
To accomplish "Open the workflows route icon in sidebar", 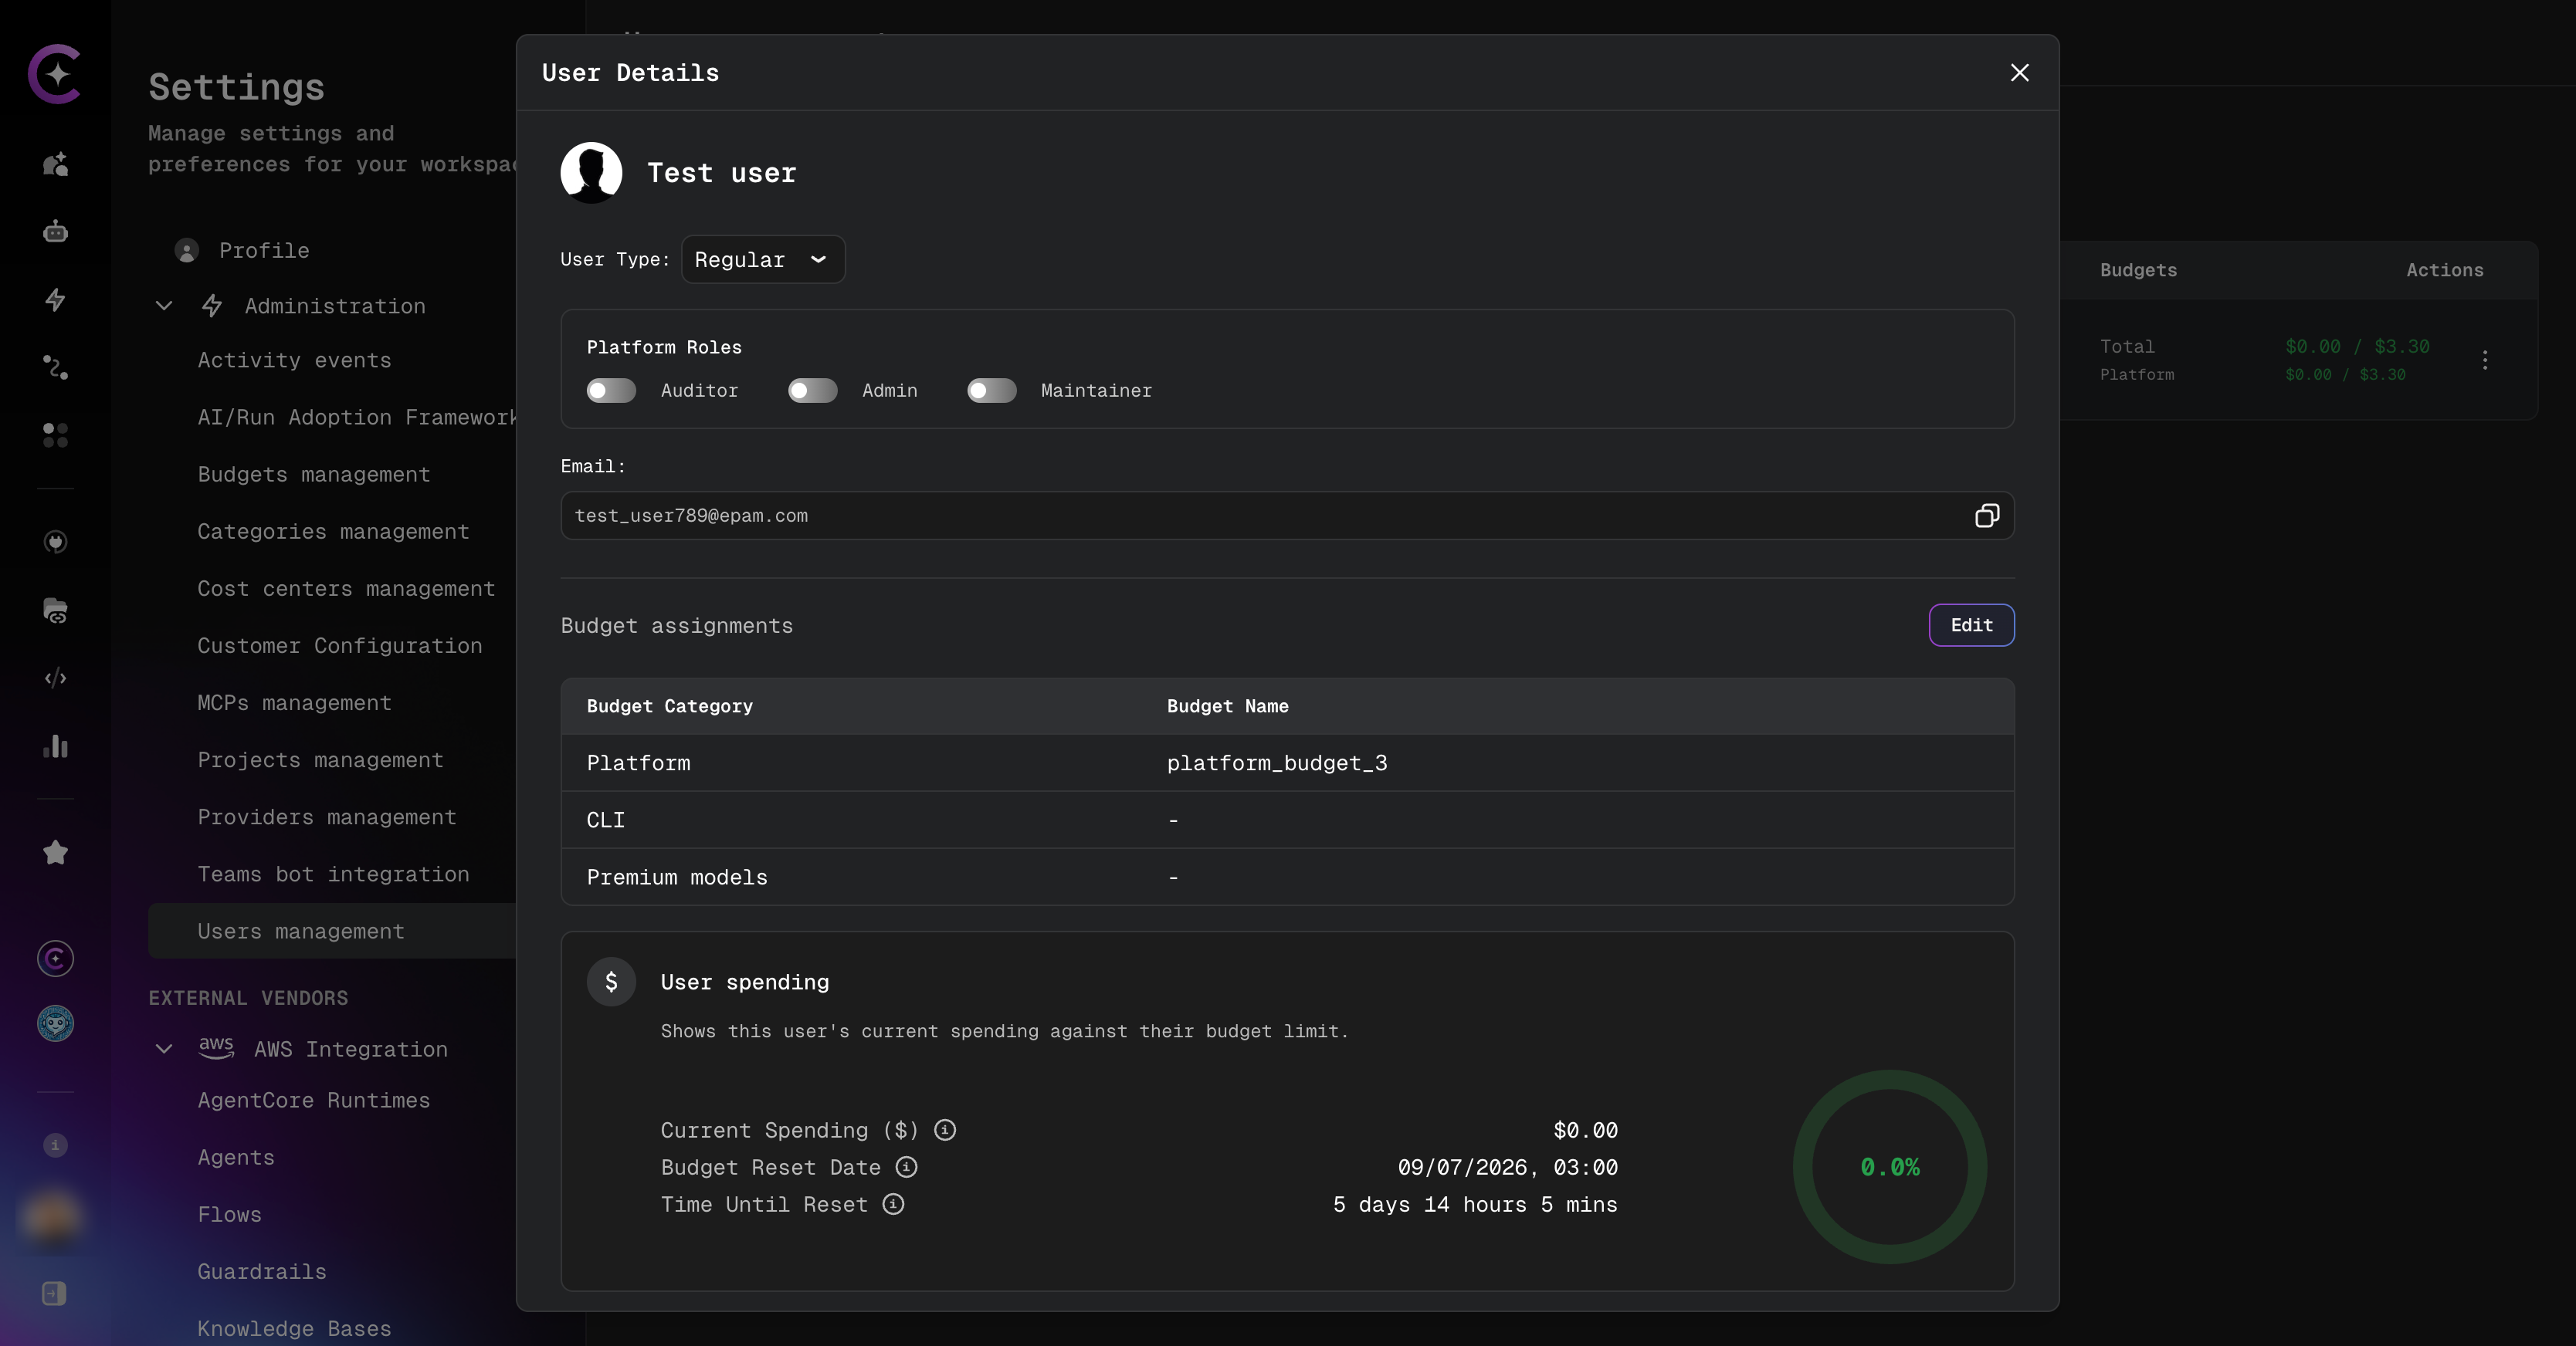I will pos(56,367).
